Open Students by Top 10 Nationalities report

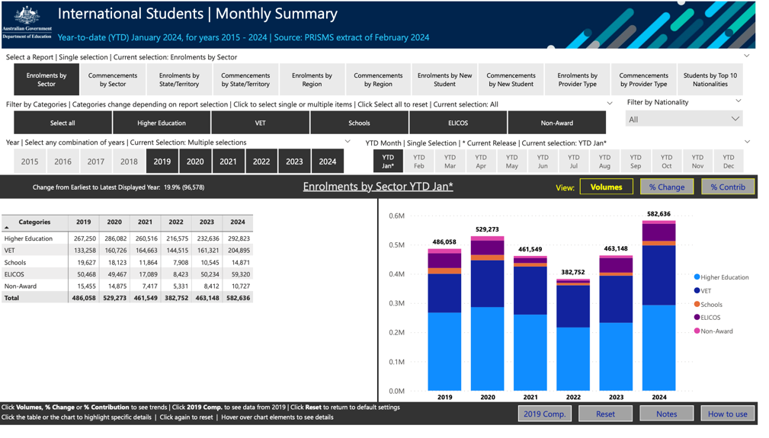(x=710, y=80)
